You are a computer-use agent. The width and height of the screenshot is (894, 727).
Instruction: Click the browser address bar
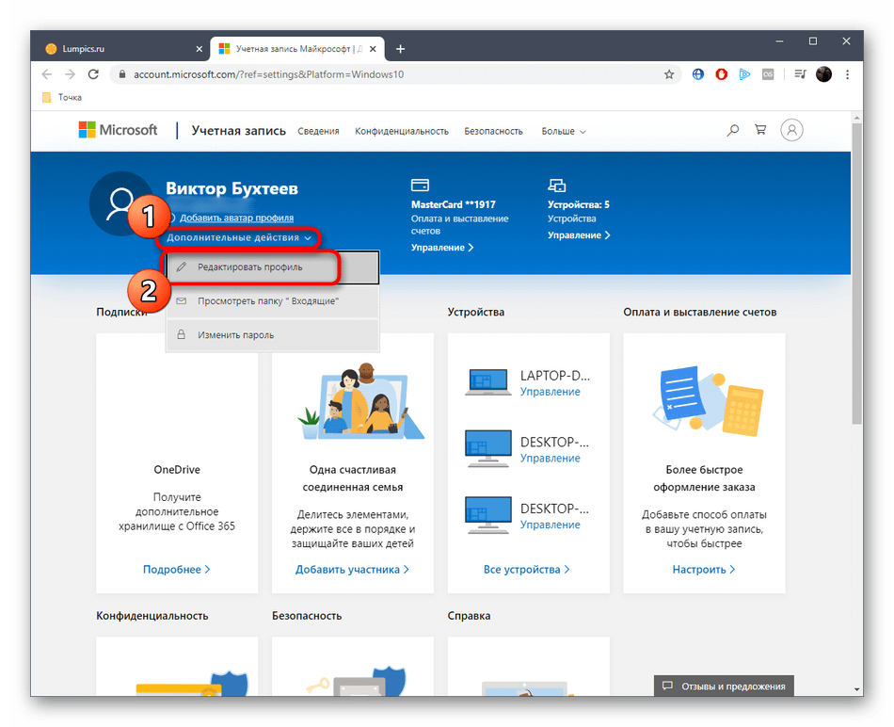point(376,74)
